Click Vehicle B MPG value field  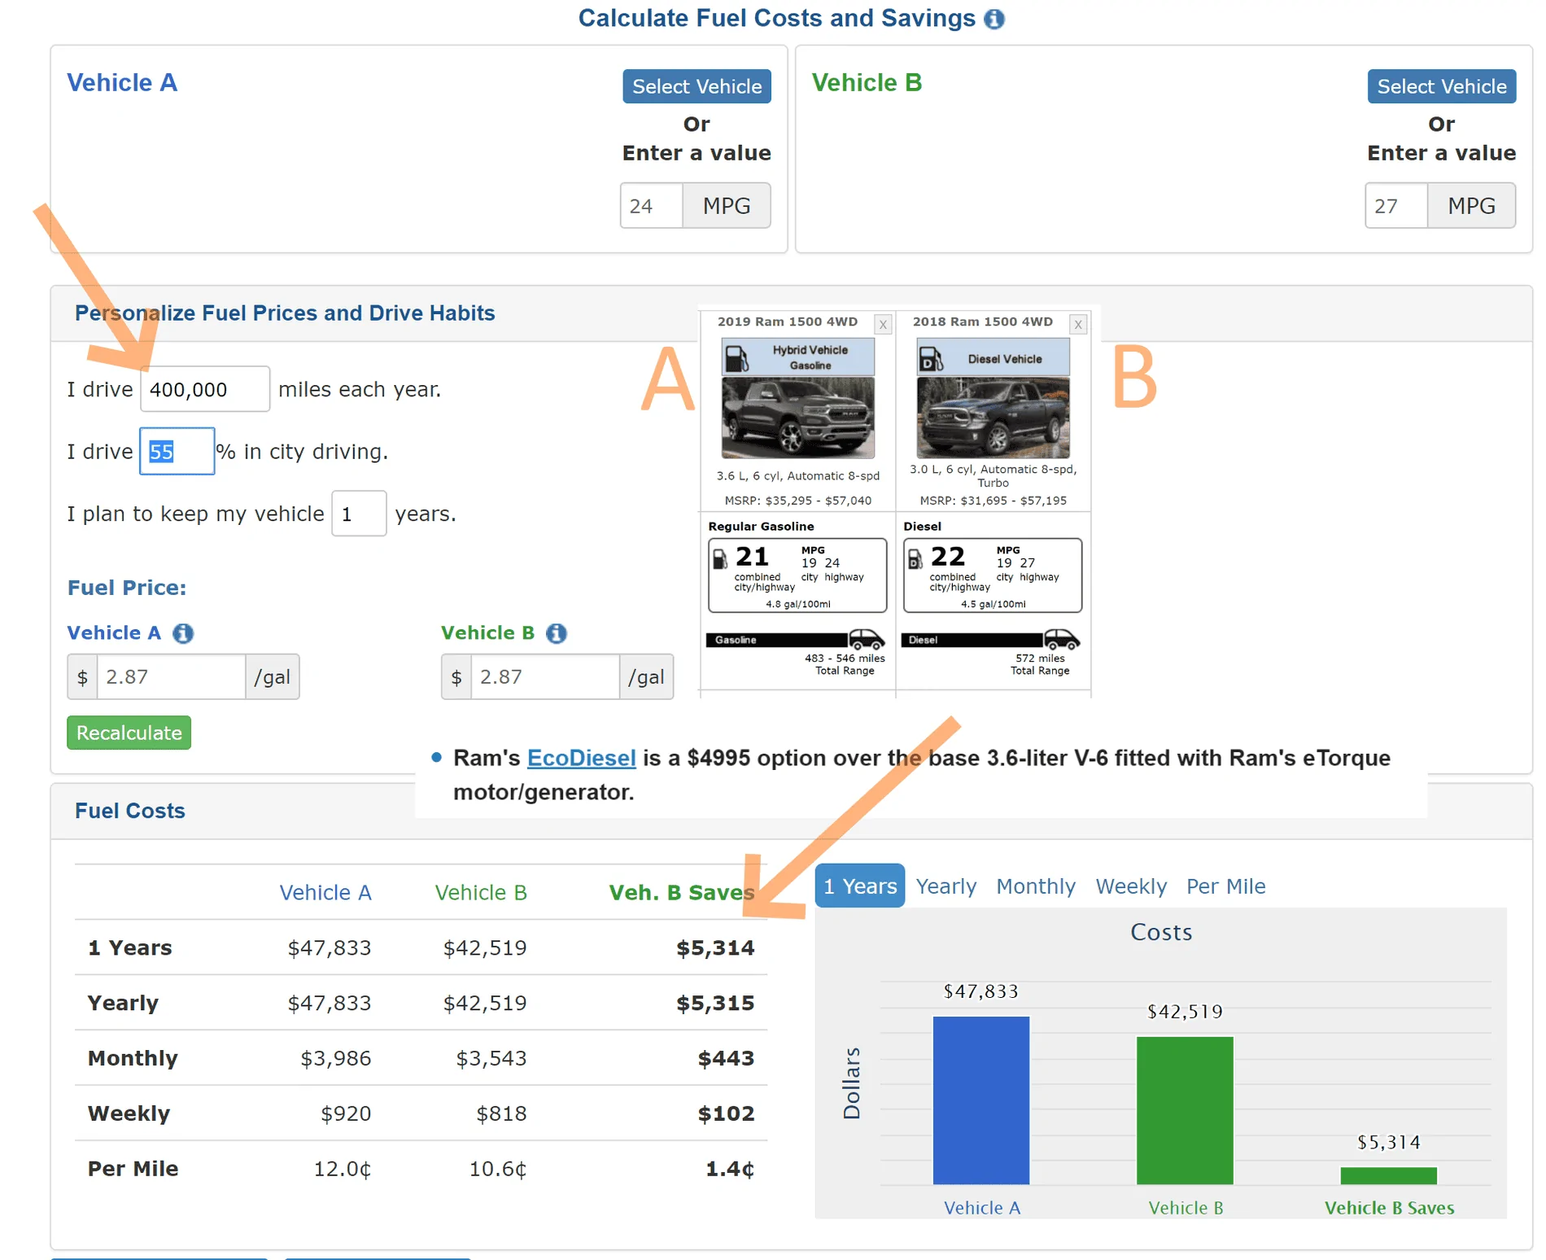pyautogui.click(x=1396, y=206)
